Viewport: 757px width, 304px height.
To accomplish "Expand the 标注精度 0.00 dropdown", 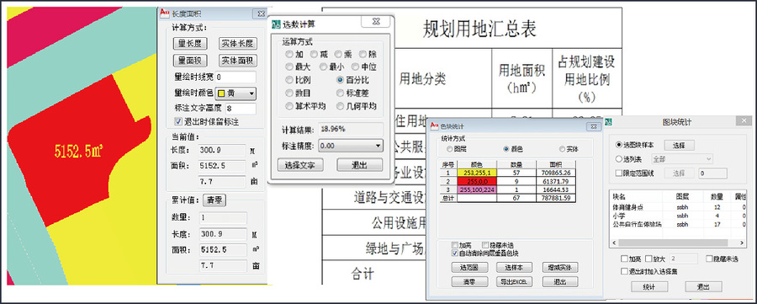I will [351, 145].
